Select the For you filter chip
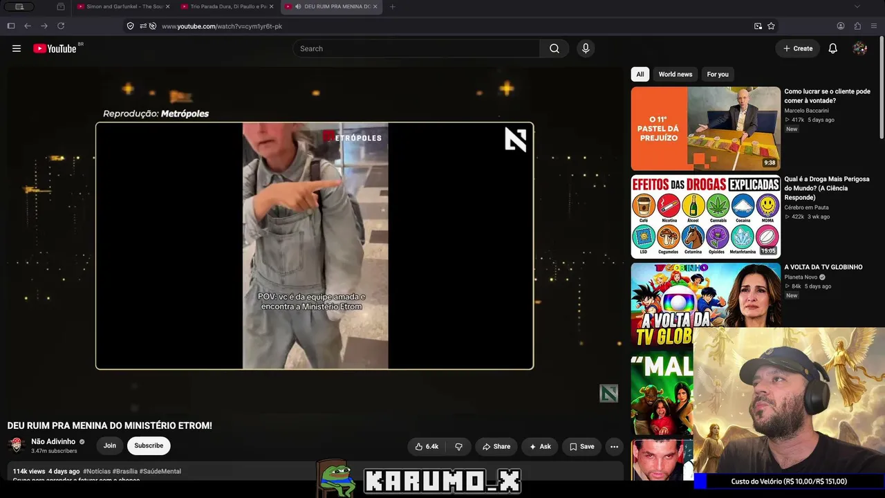 pyautogui.click(x=718, y=74)
